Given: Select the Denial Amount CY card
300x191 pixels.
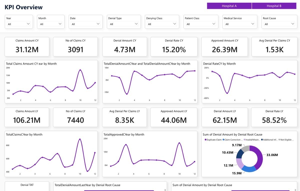Looking at the screenshot, I should 125,47.
